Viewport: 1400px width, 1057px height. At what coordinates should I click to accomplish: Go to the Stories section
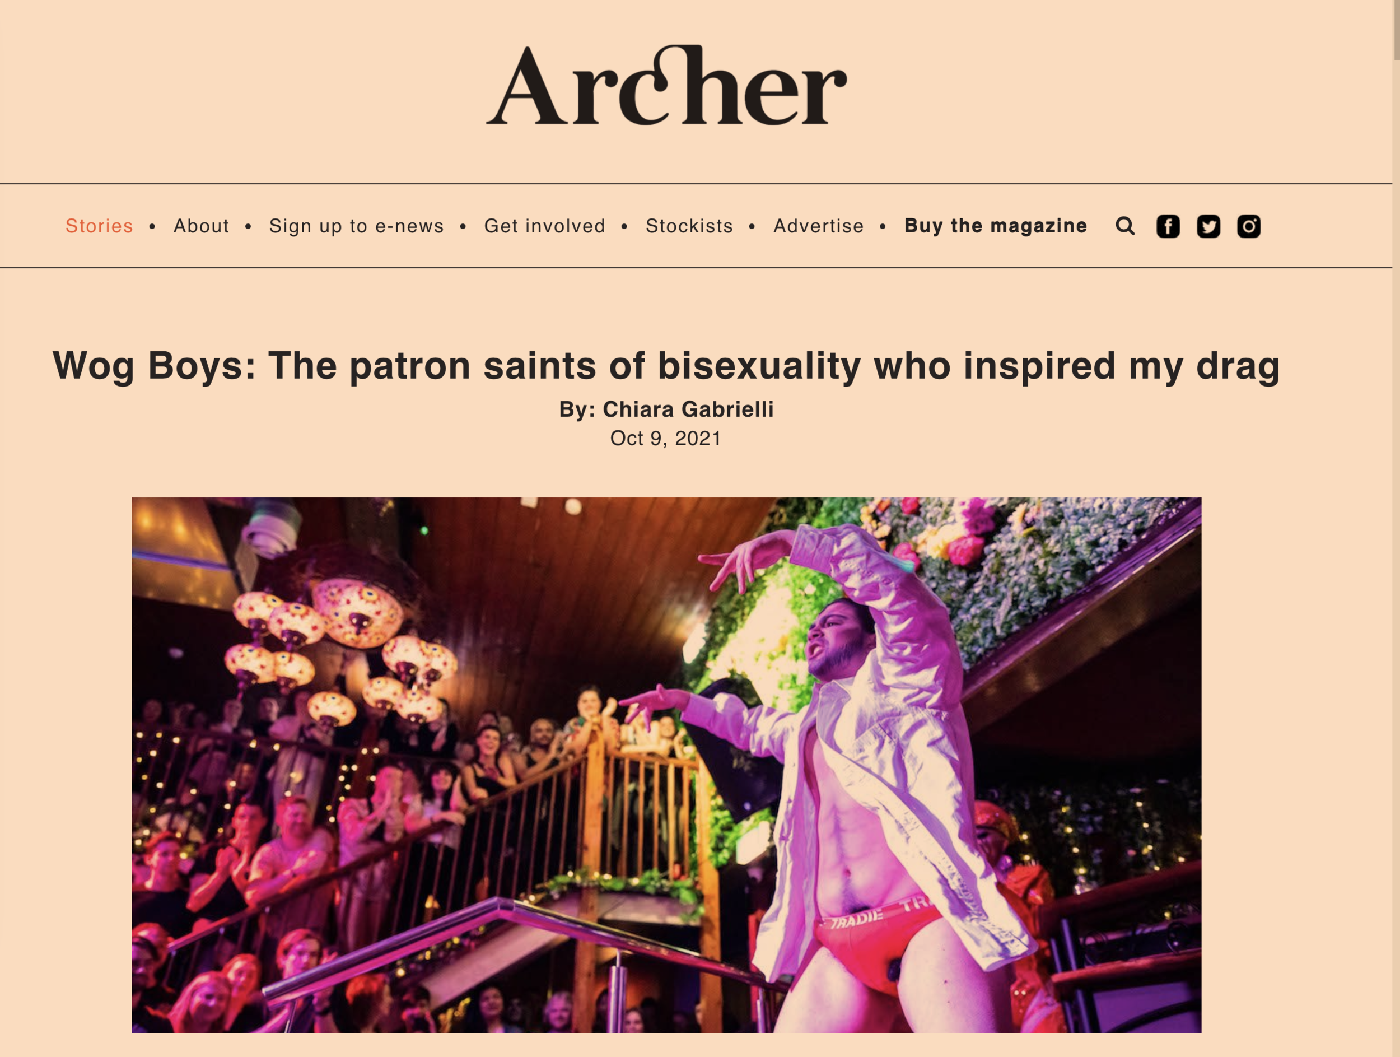point(99,226)
